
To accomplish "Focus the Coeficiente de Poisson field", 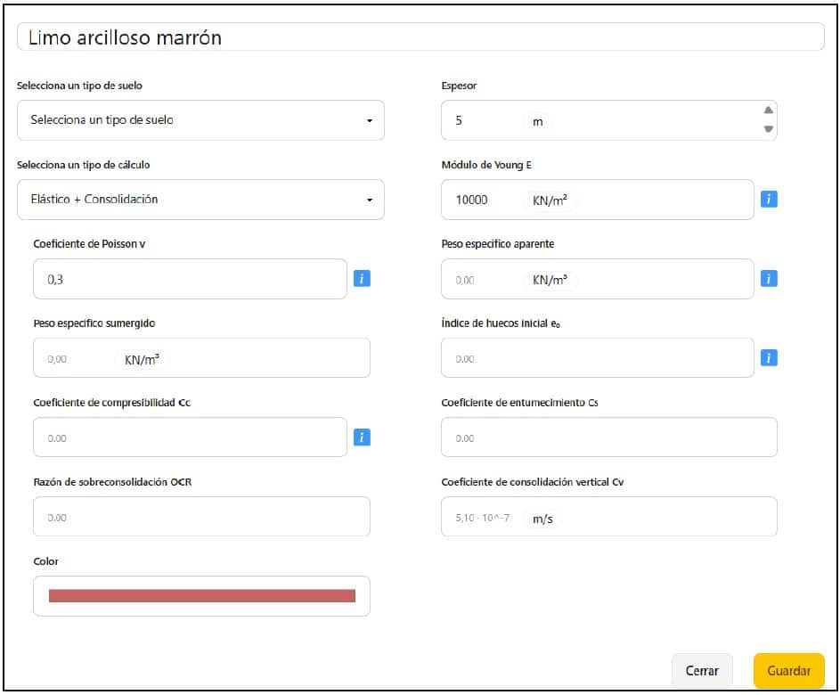I will coord(190,279).
